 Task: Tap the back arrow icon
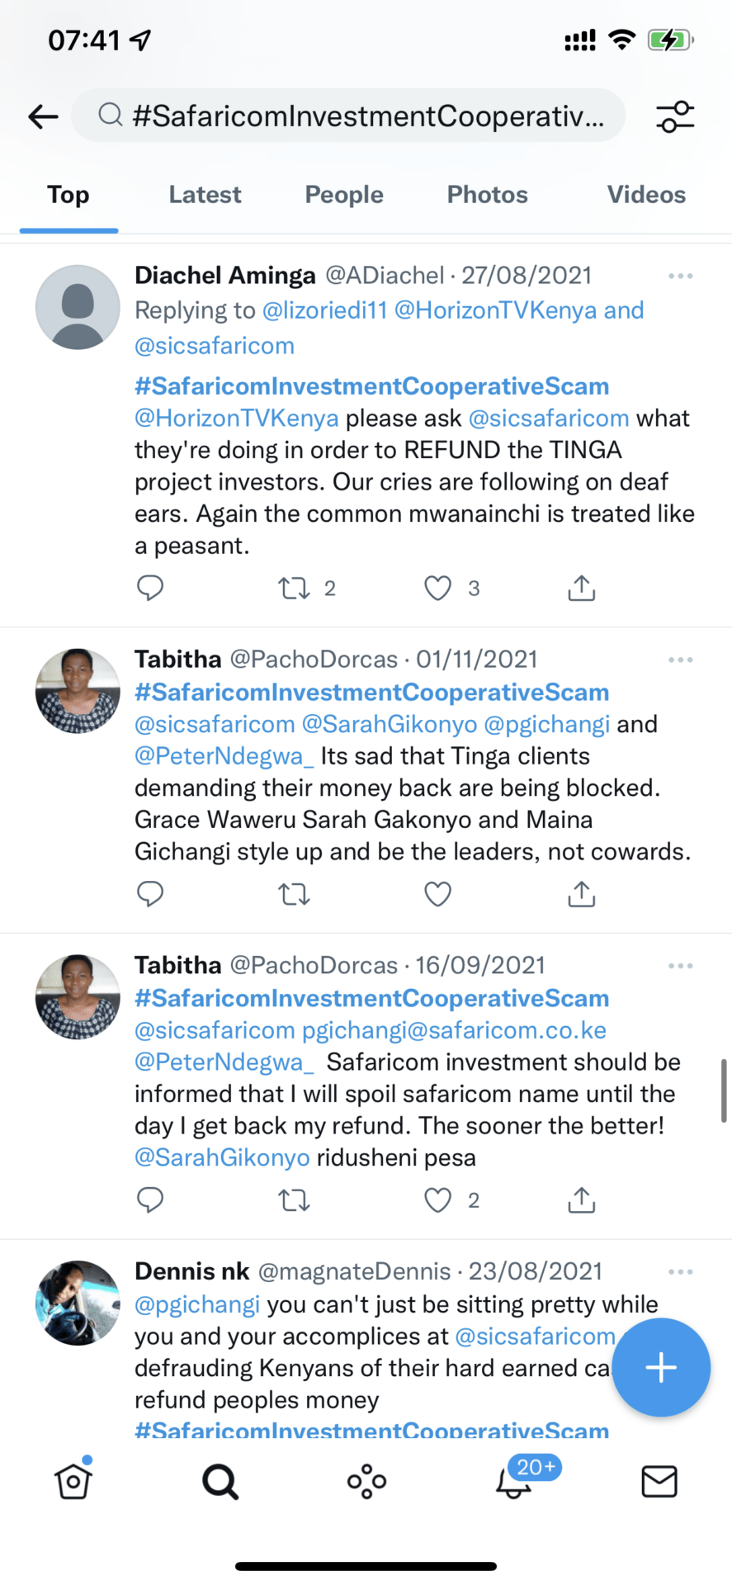click(x=43, y=116)
